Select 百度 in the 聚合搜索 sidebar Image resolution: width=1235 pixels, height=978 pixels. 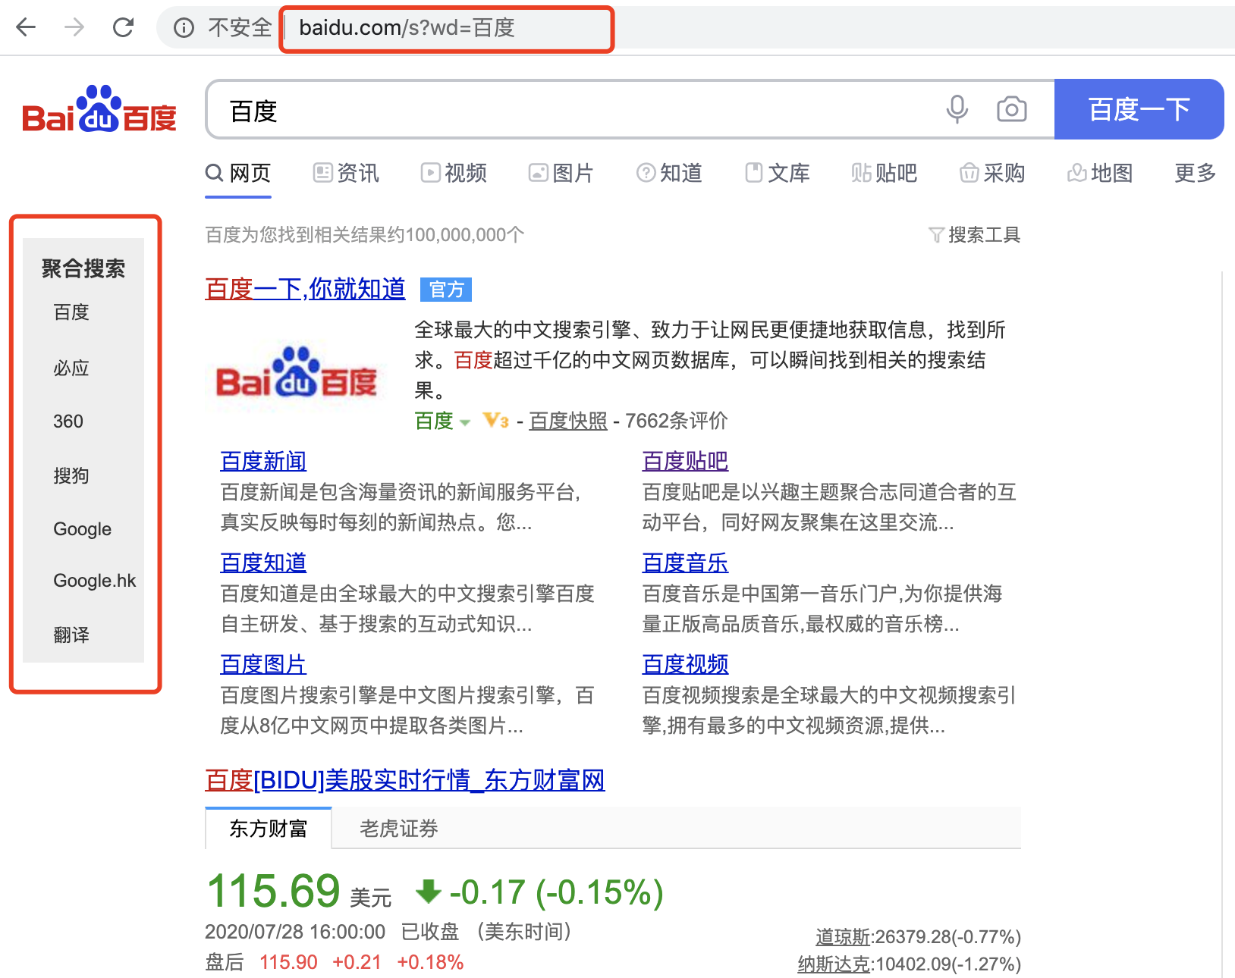[x=71, y=312]
